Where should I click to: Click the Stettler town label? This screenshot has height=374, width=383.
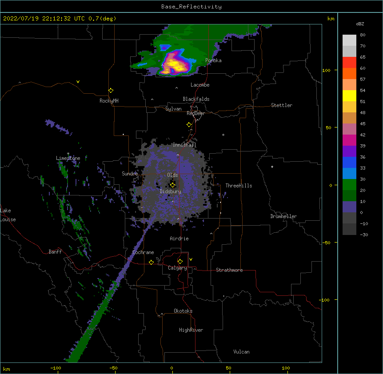click(x=282, y=105)
